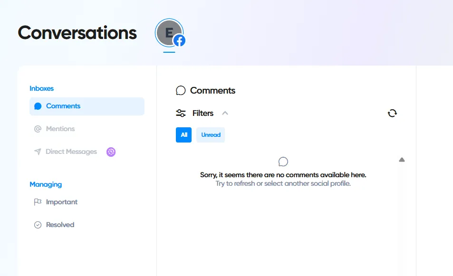Click the speech bubble icon beside sidebar Comments
The image size is (453, 276).
(x=38, y=106)
